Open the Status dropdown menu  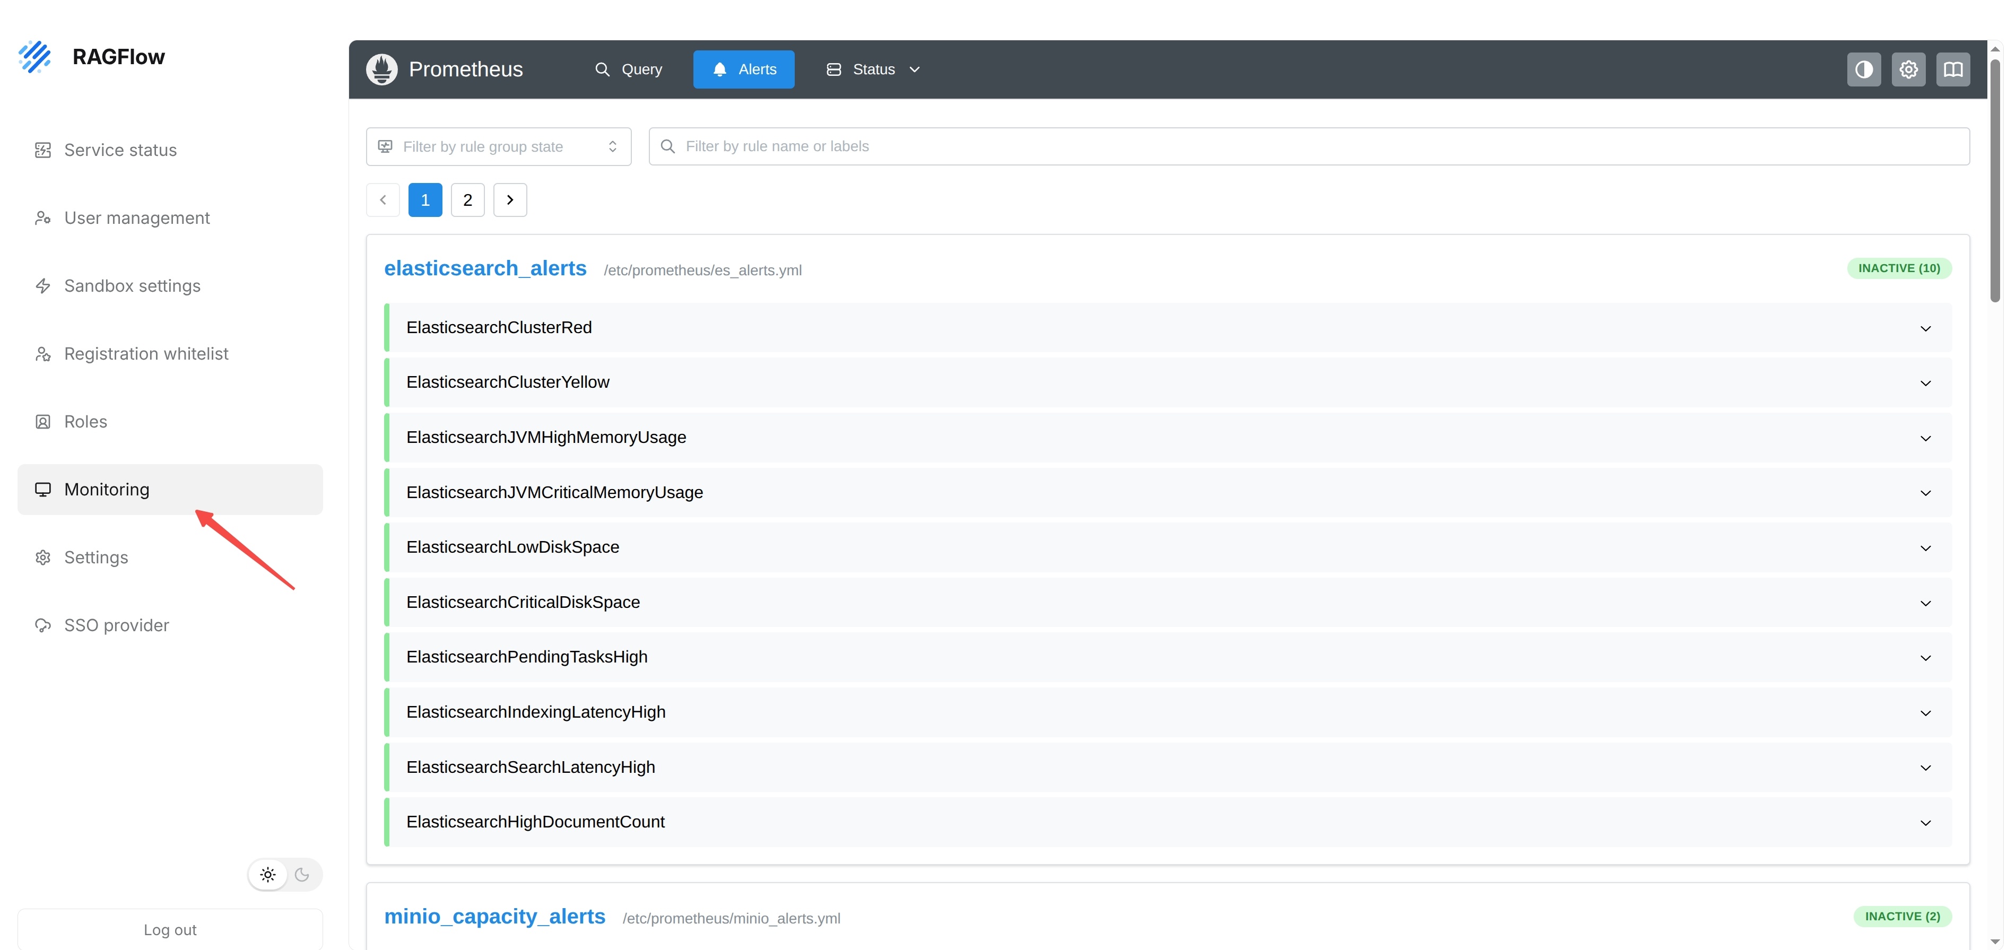tap(873, 69)
